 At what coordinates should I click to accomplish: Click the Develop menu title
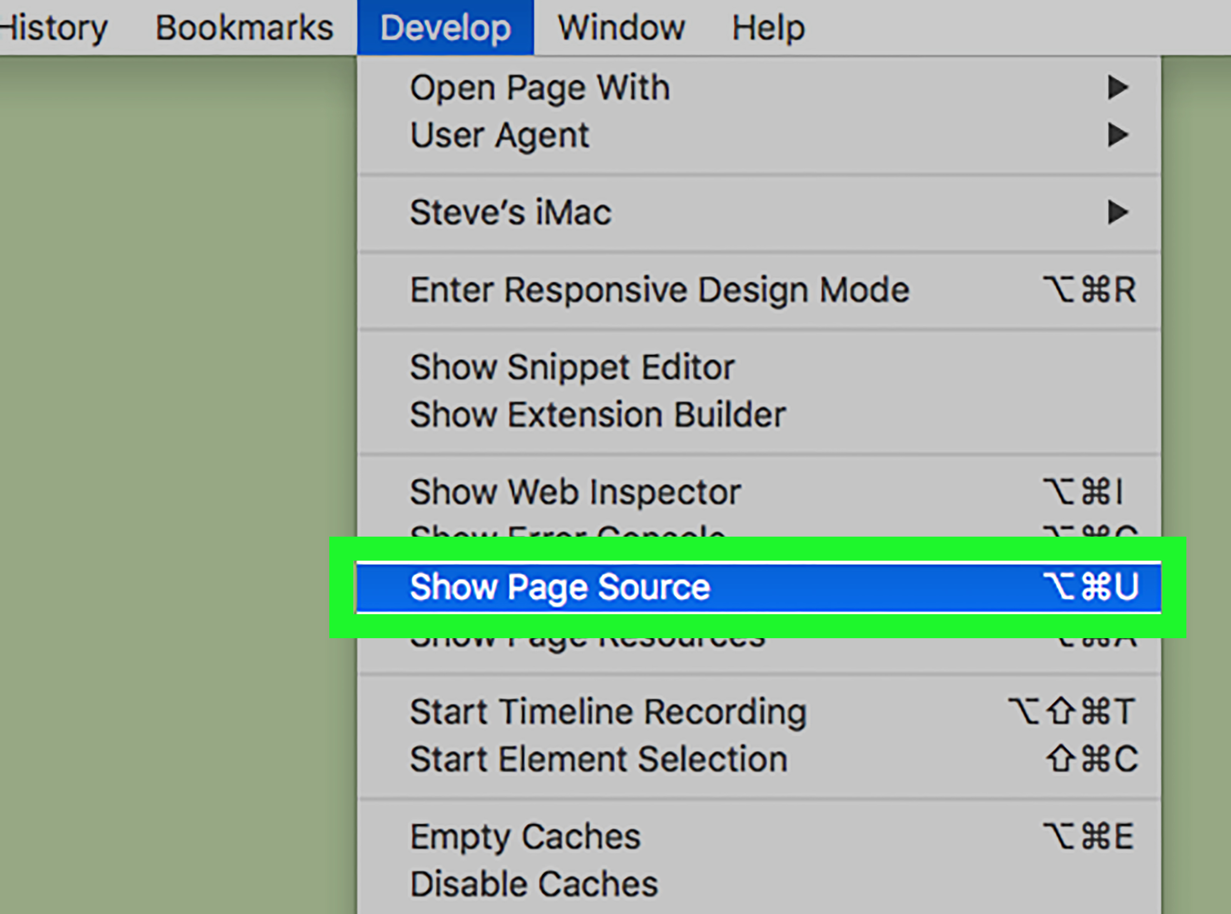(x=445, y=28)
